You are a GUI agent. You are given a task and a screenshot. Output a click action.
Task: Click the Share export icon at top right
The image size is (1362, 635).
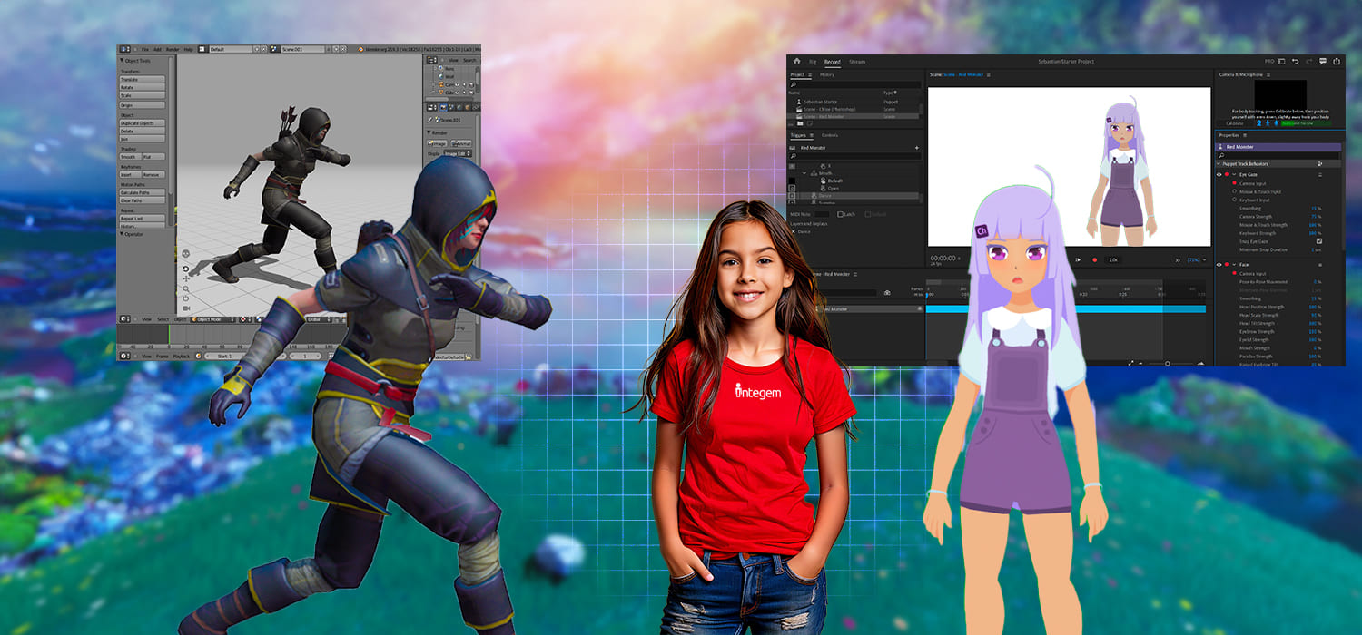click(1337, 61)
